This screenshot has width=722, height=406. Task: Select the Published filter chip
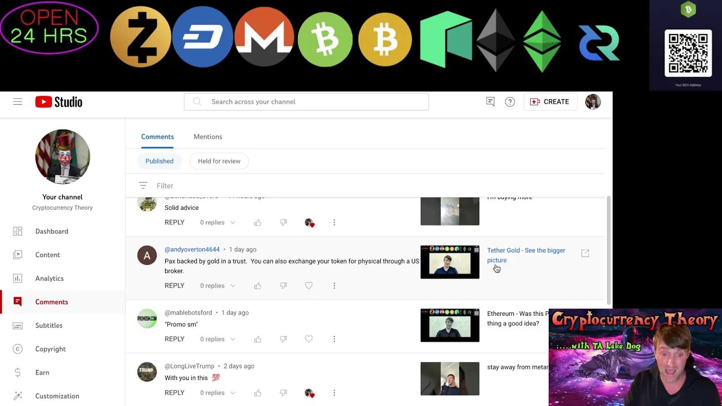160,161
